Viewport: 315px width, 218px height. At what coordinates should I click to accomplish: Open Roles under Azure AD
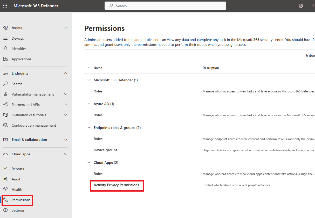tap(98, 115)
